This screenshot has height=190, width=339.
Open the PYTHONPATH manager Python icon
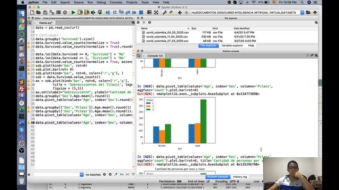tap(172, 13)
